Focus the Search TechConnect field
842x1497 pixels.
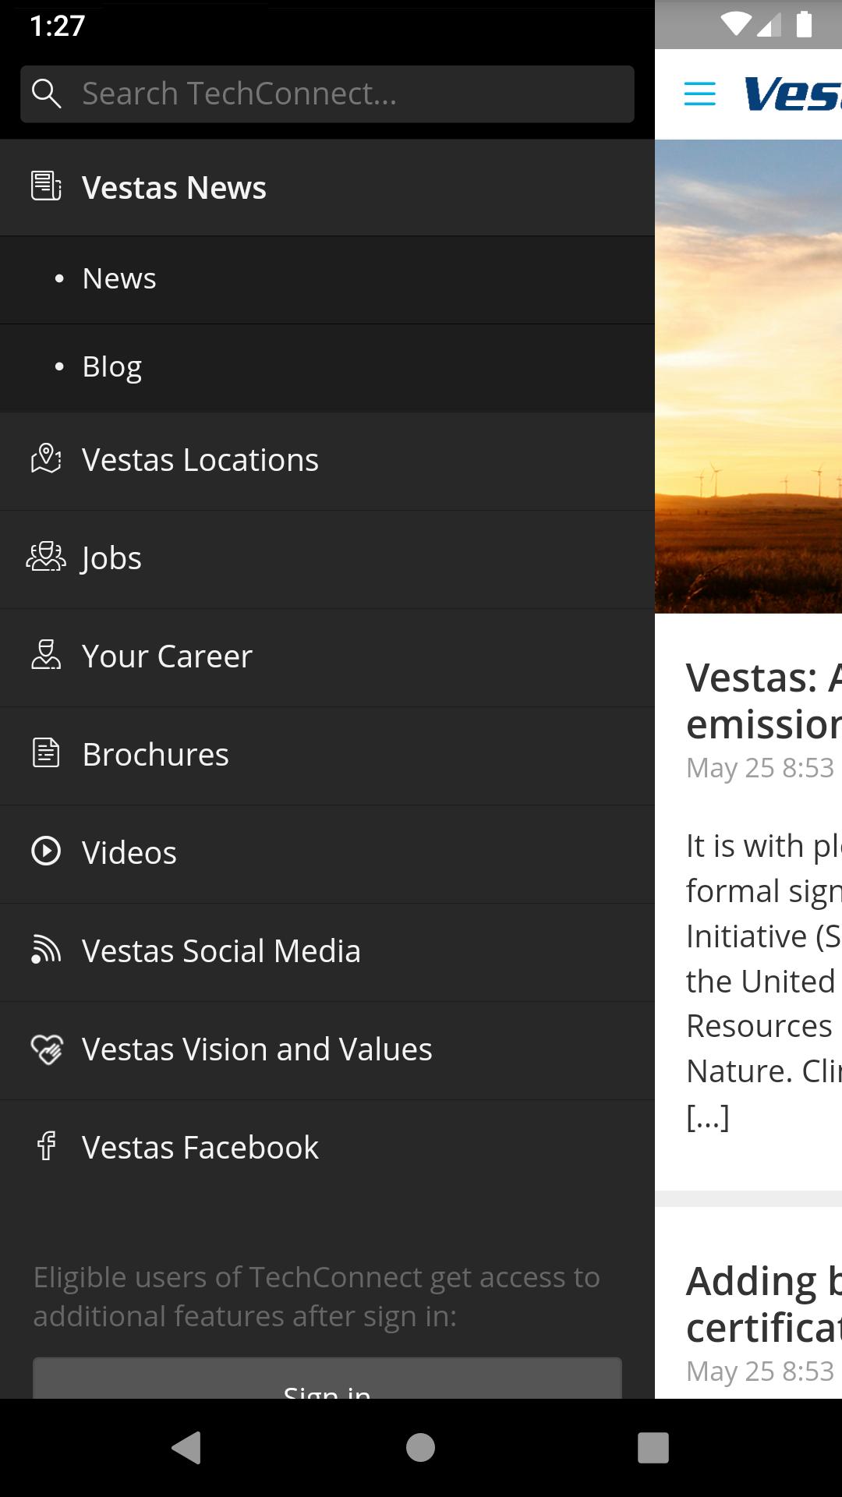coord(327,94)
